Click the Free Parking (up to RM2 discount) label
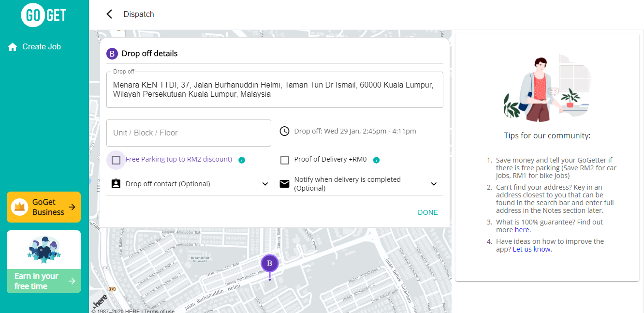The image size is (644, 313). 179,159
